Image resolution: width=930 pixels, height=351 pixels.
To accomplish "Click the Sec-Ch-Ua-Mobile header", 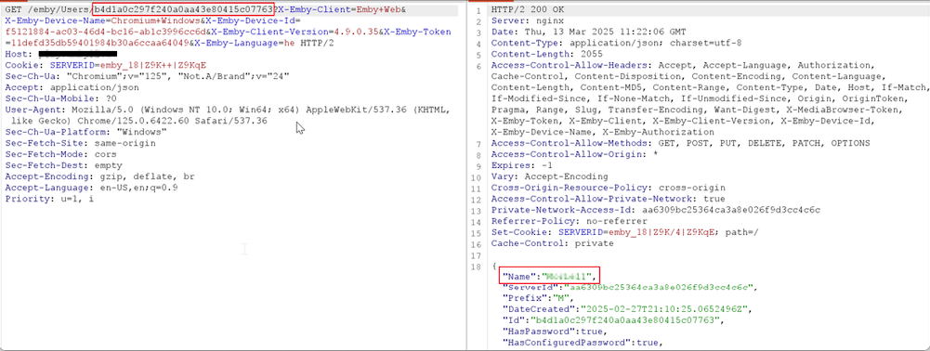I will click(x=61, y=98).
